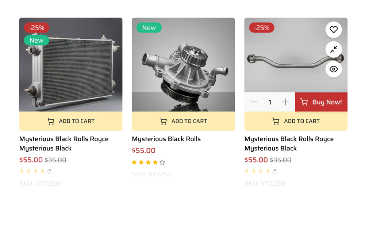The image size is (365, 229).
Task: Open quick view with the eye icon
Action: pyautogui.click(x=334, y=69)
